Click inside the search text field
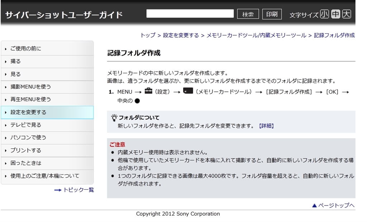The image size is (367, 222). (x=190, y=14)
